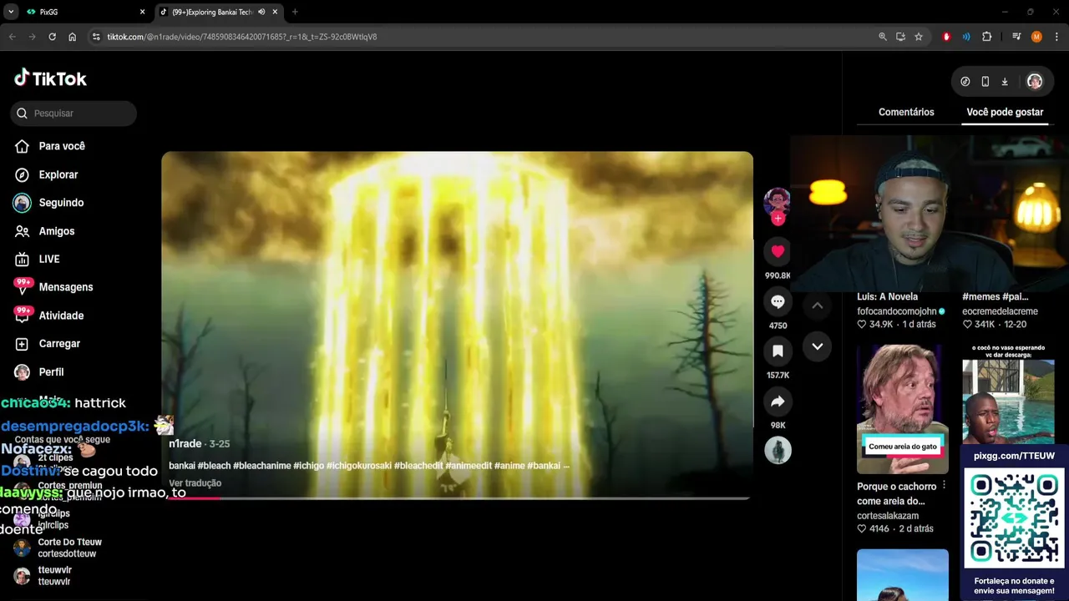Open the n1rade username link

pyautogui.click(x=185, y=444)
